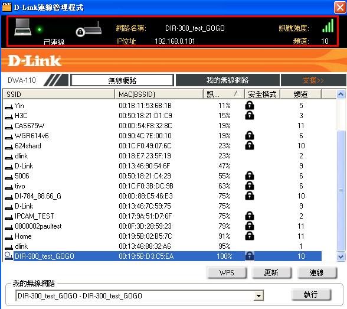Viewport: 347px width, 309px height.
Task: Click the lock icon in H3C row
Action: click(250, 115)
